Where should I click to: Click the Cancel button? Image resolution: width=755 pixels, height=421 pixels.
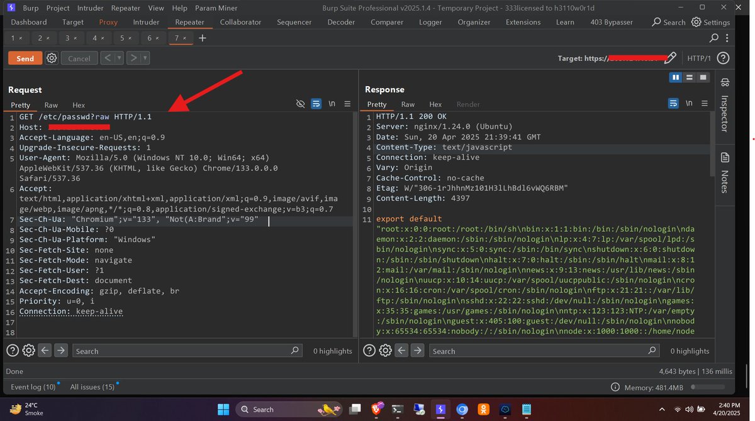click(x=79, y=58)
